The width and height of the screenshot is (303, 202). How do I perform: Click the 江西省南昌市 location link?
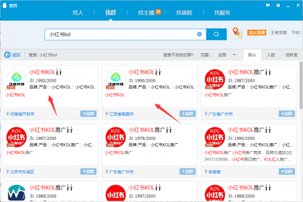tap(121, 114)
